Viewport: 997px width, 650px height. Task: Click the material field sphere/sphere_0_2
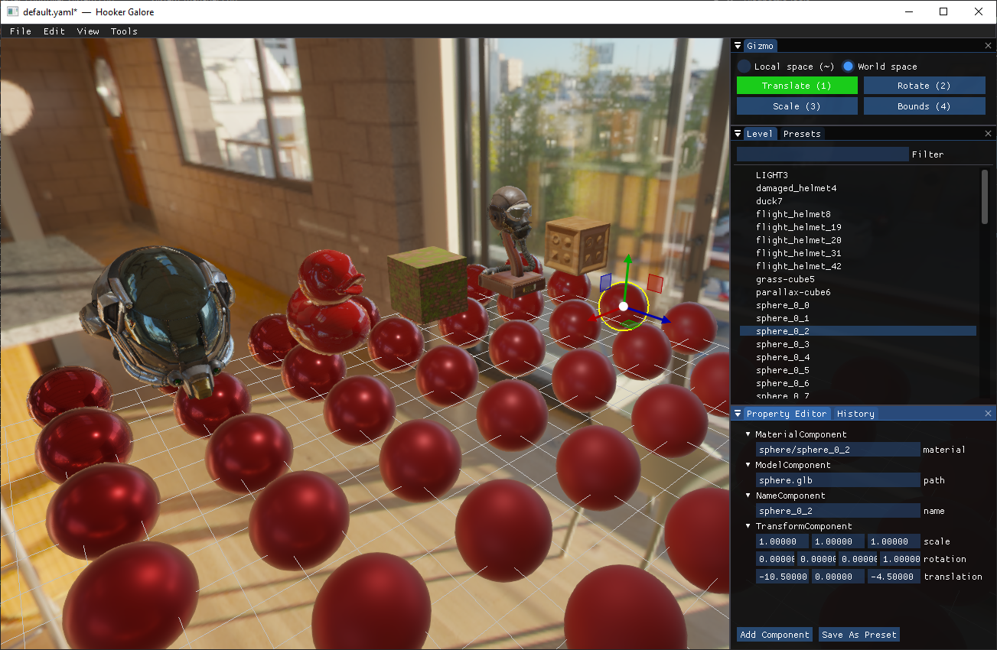point(838,450)
